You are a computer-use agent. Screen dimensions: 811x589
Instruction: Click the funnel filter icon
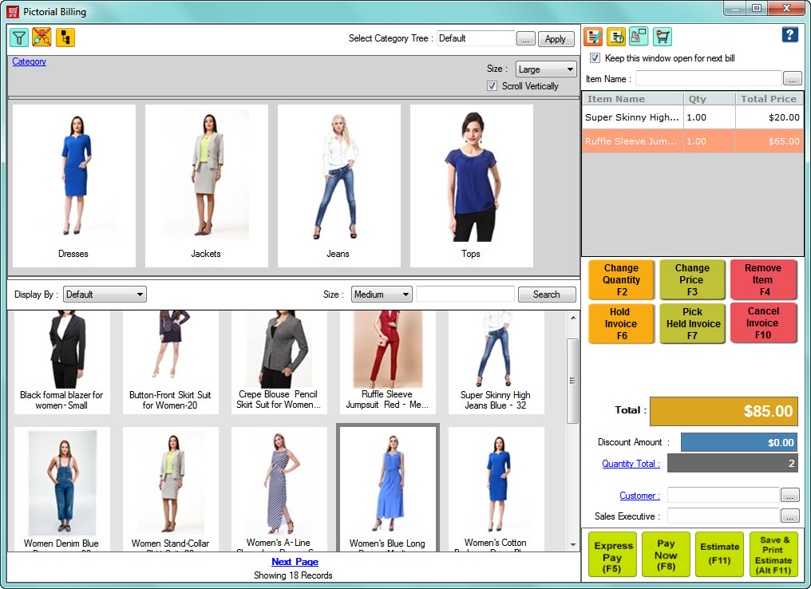point(18,38)
